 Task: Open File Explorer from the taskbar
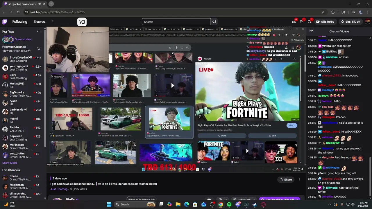coord(178,204)
